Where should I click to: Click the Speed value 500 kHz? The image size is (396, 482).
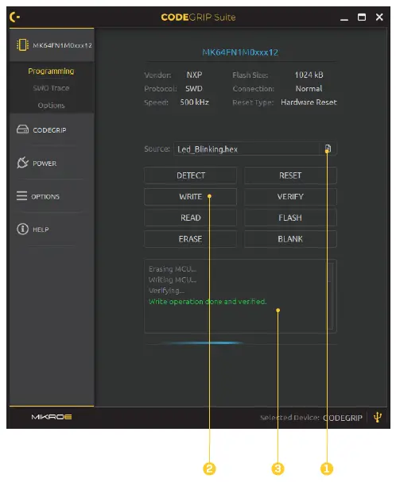click(195, 102)
